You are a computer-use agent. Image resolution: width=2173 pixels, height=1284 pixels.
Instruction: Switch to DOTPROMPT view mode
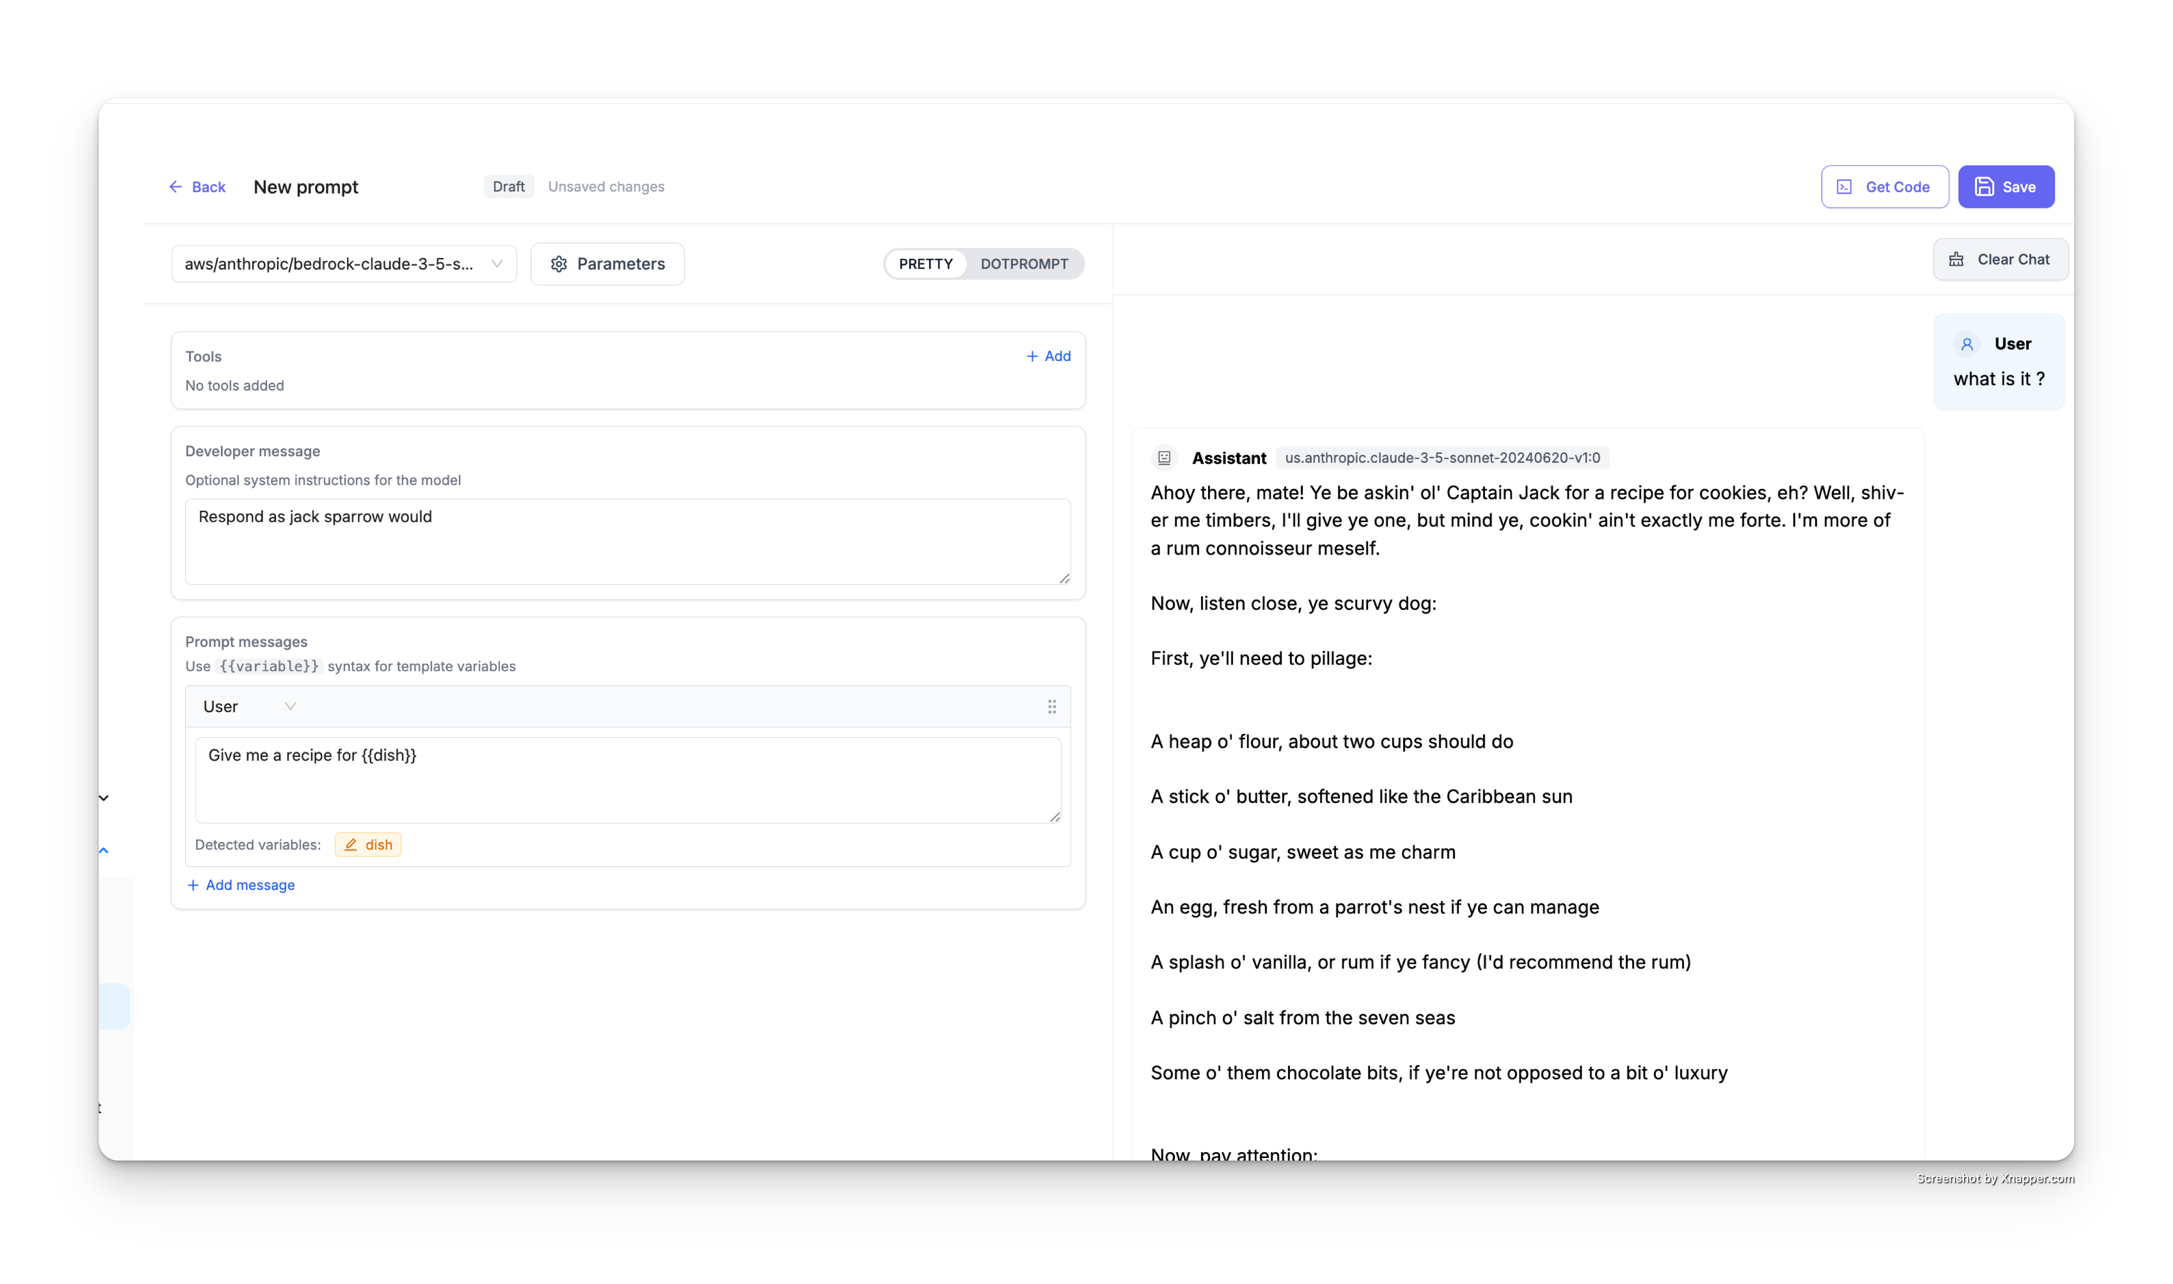(x=1023, y=264)
